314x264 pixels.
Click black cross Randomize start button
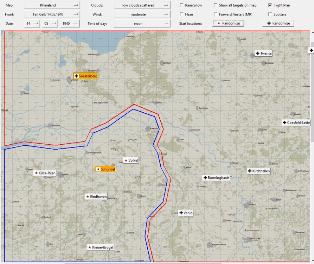pos(278,23)
